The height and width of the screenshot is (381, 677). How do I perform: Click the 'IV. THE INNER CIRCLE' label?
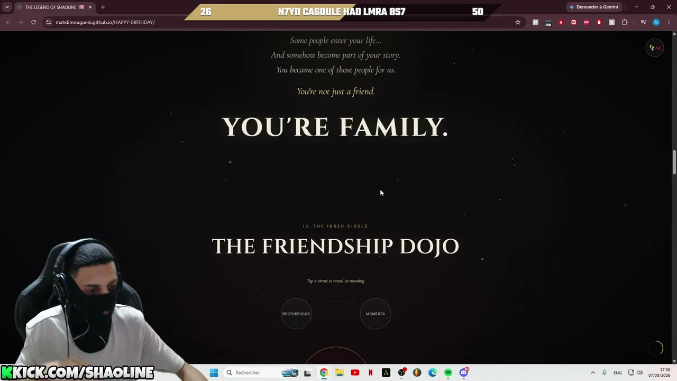(335, 226)
